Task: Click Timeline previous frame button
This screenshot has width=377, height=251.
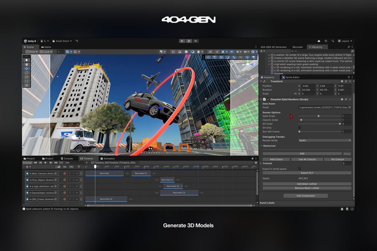Action: [41, 163]
